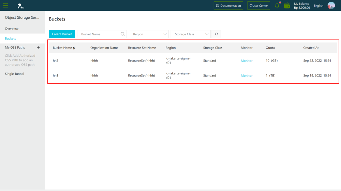Open the notification bell
Viewport: 341px width, 191px height.
tap(277, 6)
